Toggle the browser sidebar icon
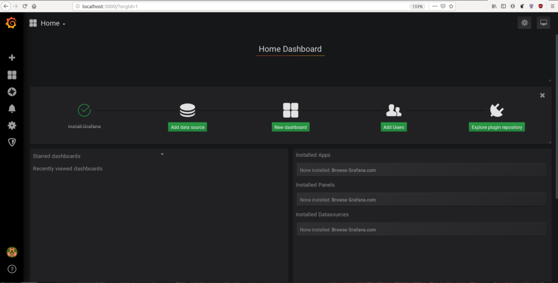558x283 pixels. click(504, 6)
